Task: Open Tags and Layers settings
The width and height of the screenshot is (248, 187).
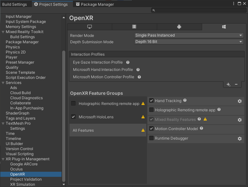Action: [21, 118]
